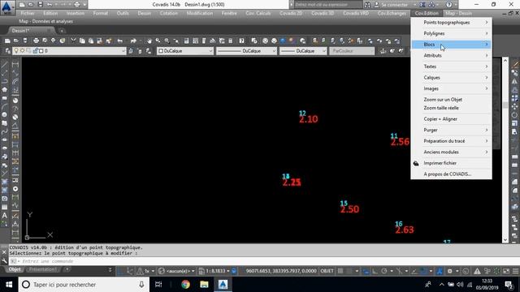Screen dimensions: 520x292
Task: Click the blue annotation scale icon in status bar
Action: pyautogui.click(x=440, y=271)
